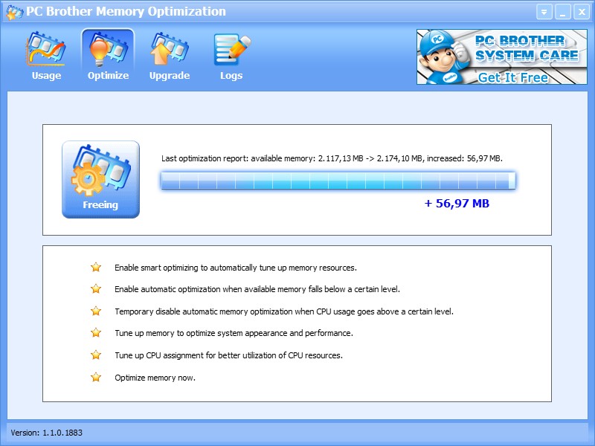Open the PC Brother System Care banner

point(501,57)
